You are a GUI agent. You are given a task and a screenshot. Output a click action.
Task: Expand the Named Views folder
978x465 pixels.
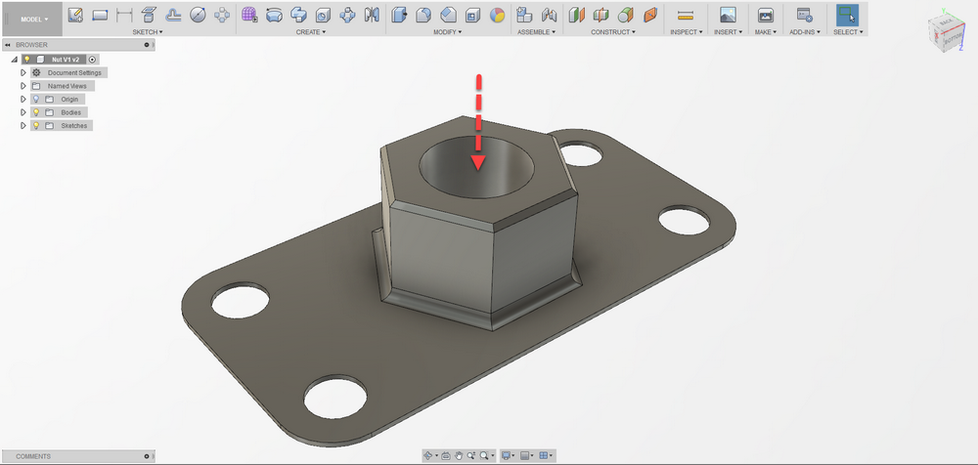click(x=23, y=86)
